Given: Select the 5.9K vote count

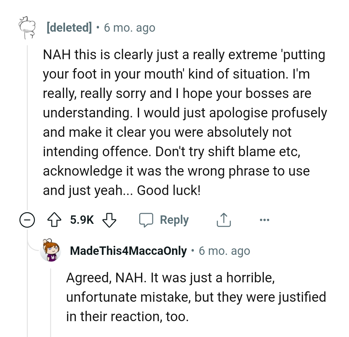Looking at the screenshot, I should (x=81, y=219).
